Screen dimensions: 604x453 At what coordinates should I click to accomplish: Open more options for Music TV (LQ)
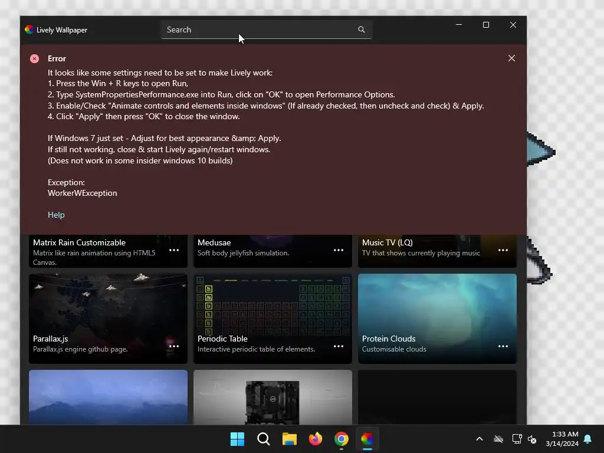[x=503, y=250]
